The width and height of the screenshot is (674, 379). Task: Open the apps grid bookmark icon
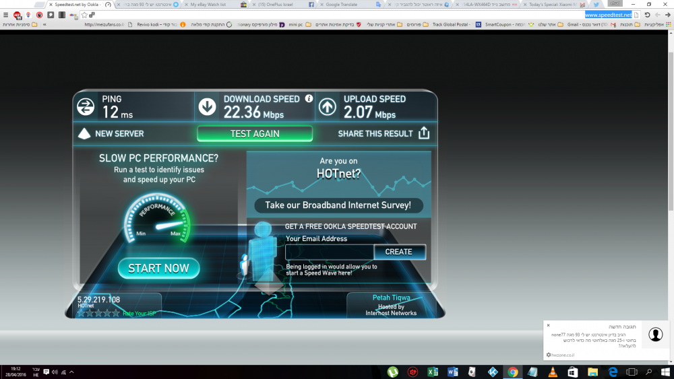[669, 24]
